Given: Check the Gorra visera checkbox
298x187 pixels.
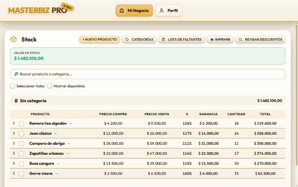Looking at the screenshot, I should [22, 174].
